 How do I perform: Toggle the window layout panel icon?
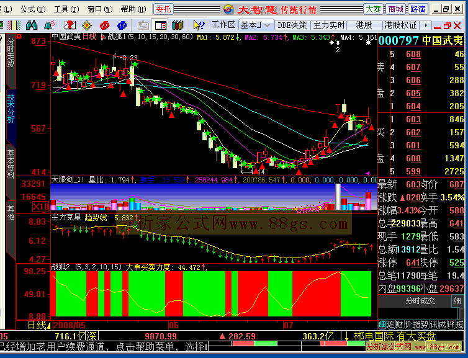pyautogui.click(x=160, y=25)
